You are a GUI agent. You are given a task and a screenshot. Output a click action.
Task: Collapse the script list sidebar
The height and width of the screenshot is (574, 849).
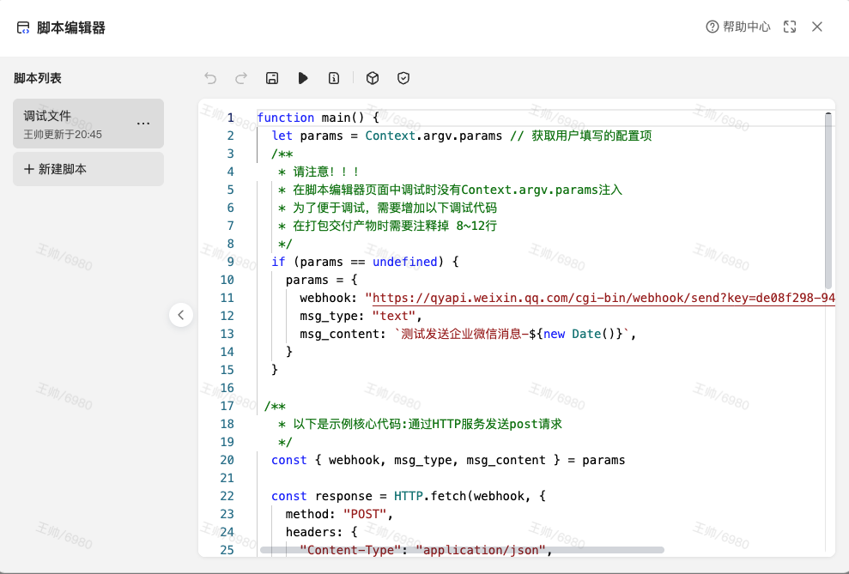tap(180, 315)
